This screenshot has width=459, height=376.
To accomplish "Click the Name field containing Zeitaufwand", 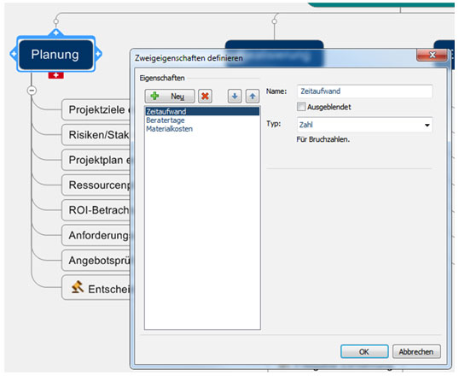I will [x=364, y=91].
